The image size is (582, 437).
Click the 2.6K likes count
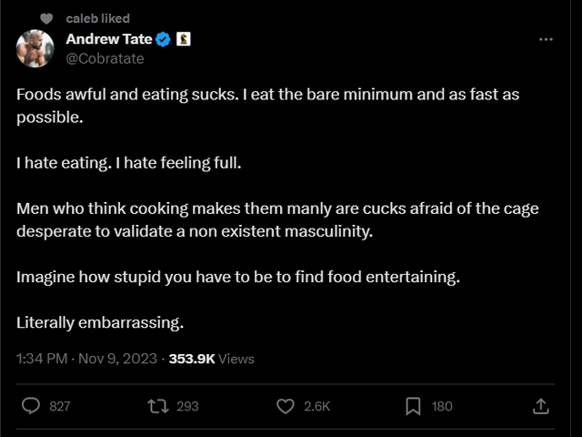tap(316, 406)
